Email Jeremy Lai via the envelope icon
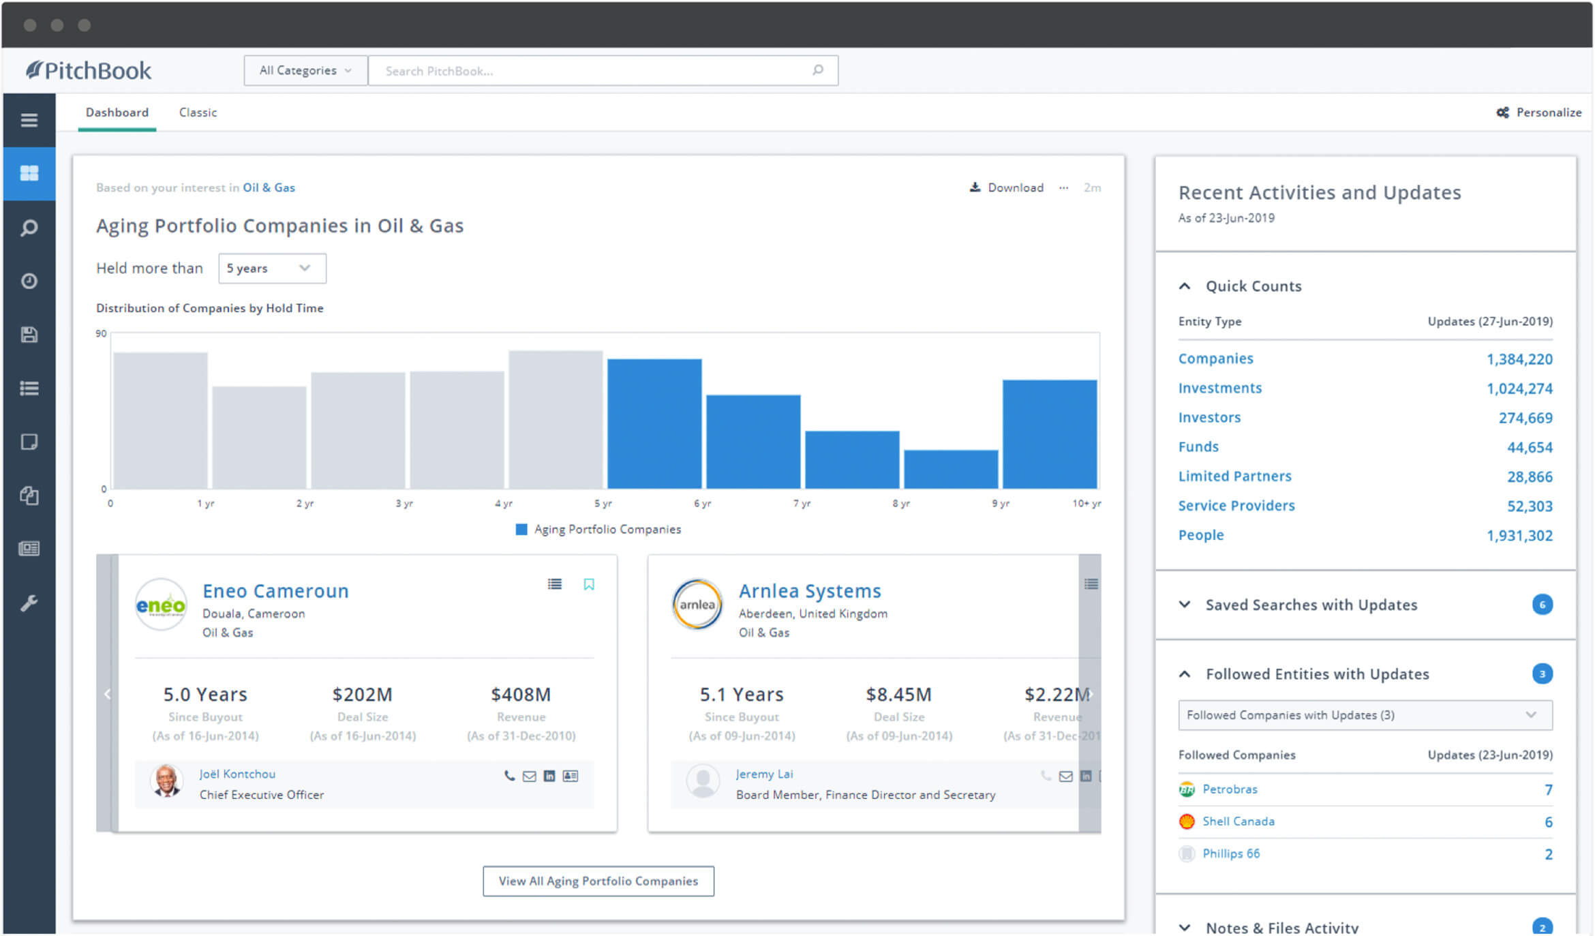This screenshot has width=1595, height=936. [1065, 776]
